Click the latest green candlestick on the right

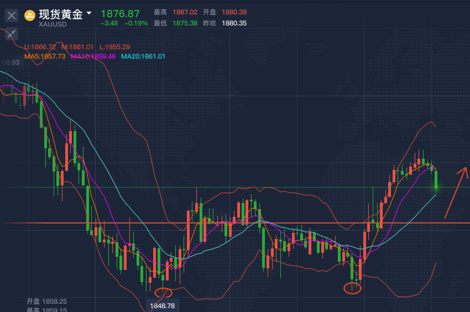click(436, 180)
